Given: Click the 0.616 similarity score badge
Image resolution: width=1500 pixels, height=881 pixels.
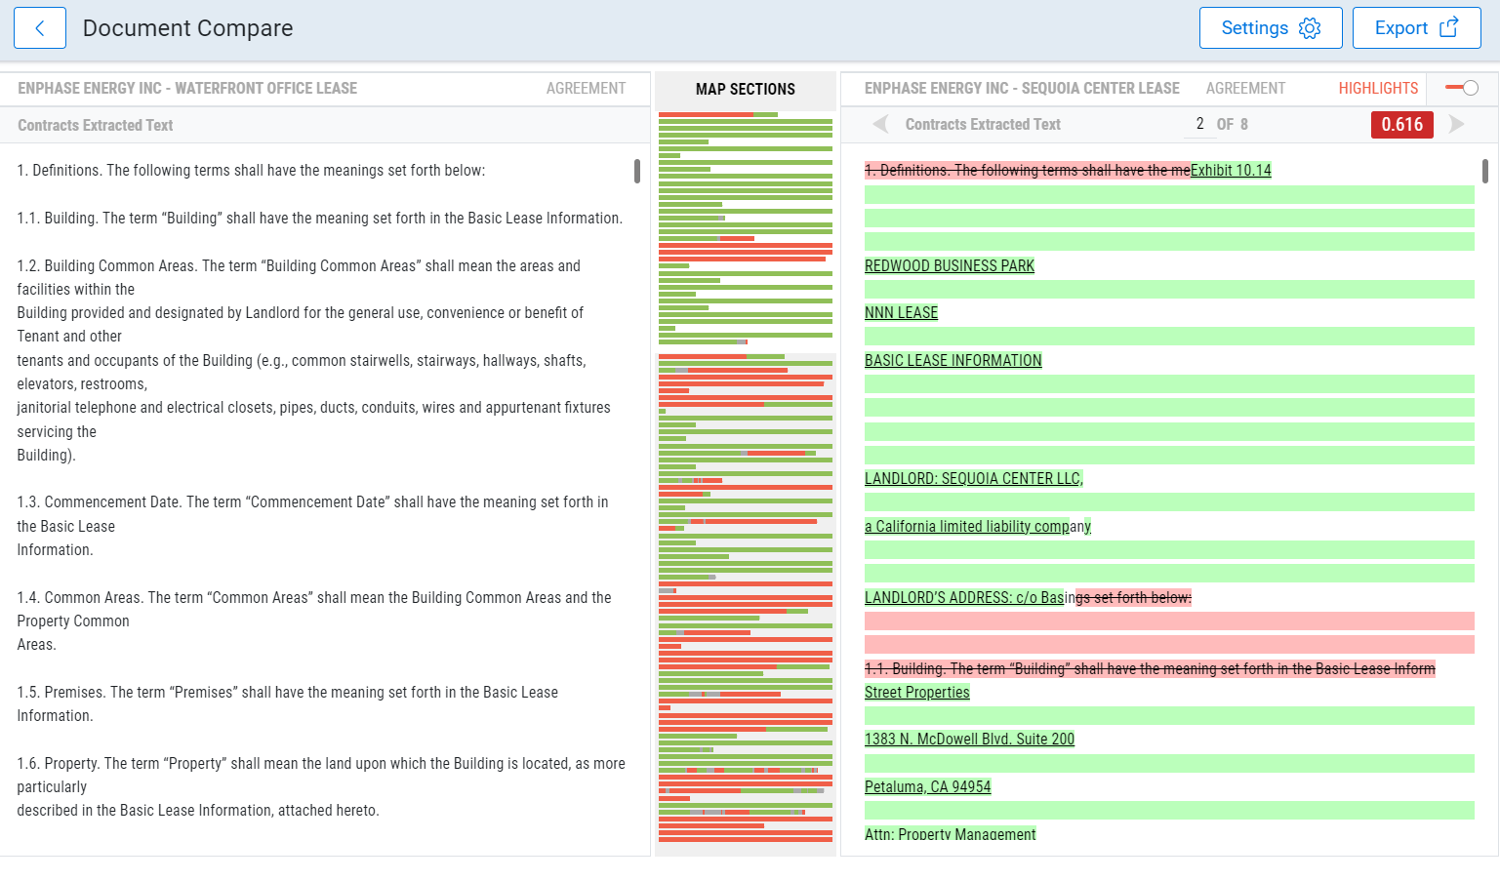Looking at the screenshot, I should tap(1401, 125).
